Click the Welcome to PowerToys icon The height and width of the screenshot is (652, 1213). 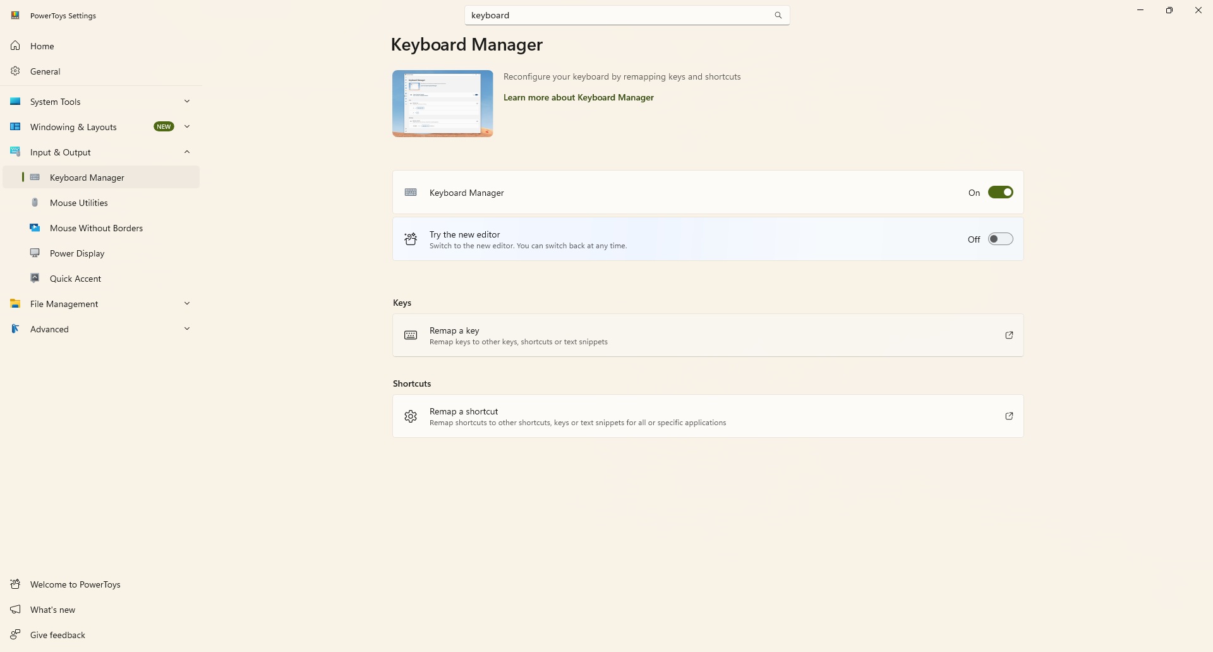click(x=15, y=584)
